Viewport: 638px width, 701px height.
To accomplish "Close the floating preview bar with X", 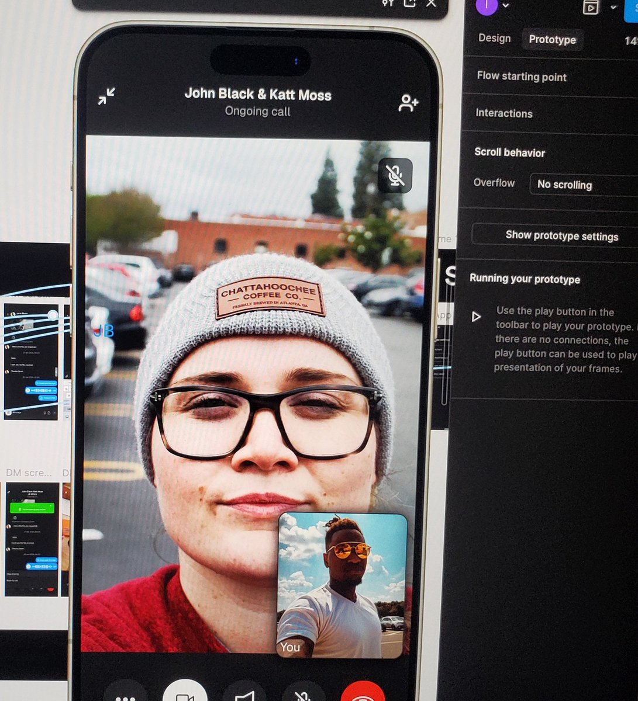I will (x=431, y=2).
